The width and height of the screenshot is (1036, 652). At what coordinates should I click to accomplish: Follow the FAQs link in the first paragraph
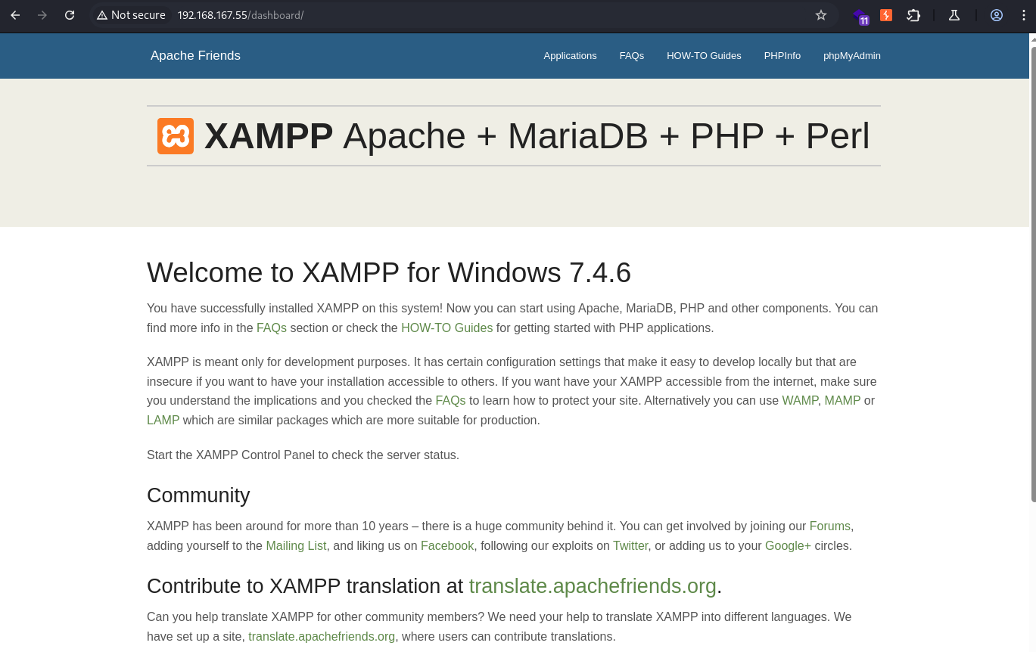coord(272,328)
